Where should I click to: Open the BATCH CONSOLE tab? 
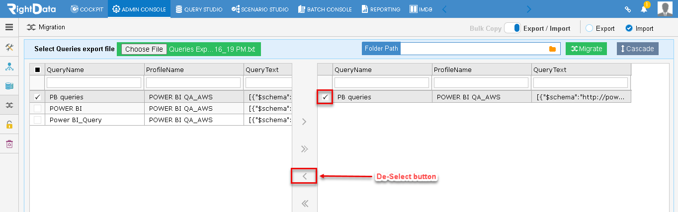pos(325,9)
